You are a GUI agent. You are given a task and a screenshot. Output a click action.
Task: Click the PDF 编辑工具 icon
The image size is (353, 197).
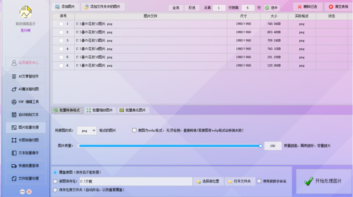click(14, 102)
